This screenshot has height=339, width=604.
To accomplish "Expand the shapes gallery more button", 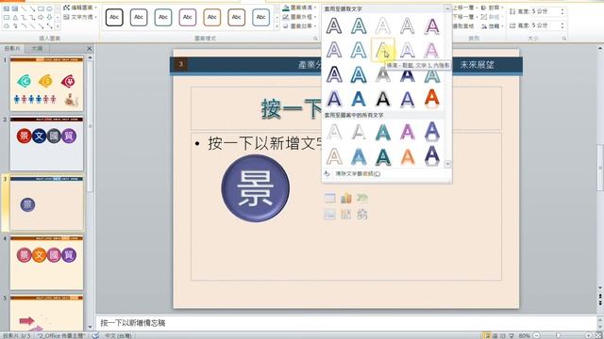I will 58,26.
